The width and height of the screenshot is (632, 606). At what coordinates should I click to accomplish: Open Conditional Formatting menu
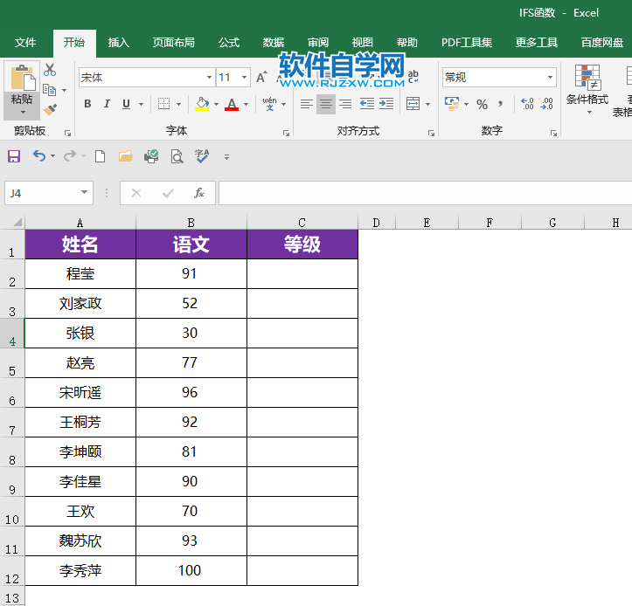tap(587, 89)
